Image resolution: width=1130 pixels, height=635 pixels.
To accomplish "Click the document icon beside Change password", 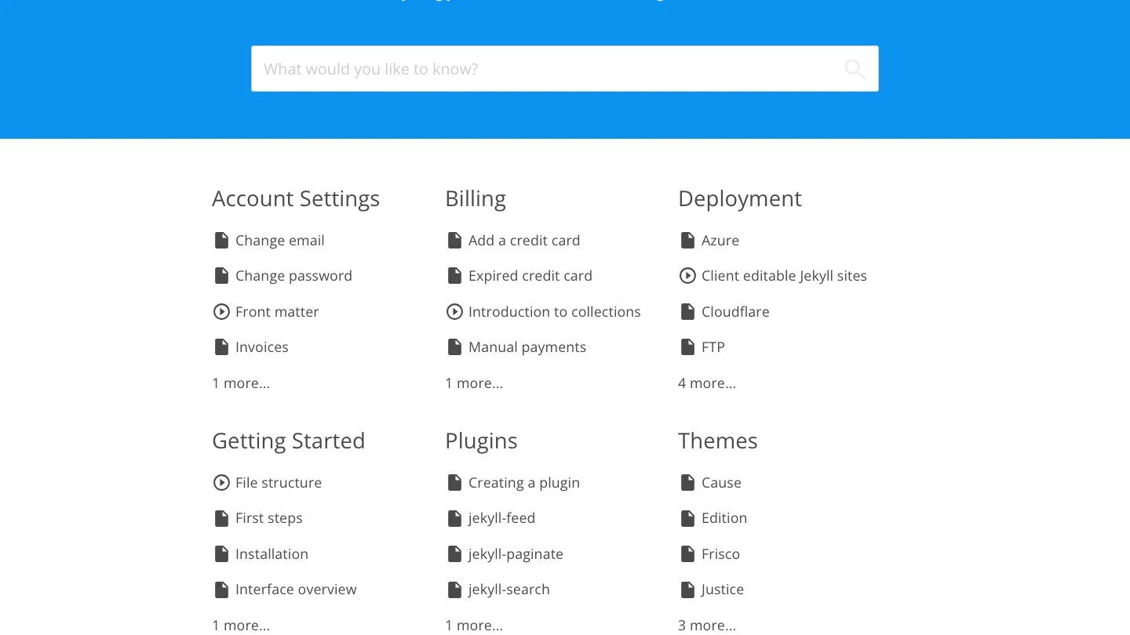I will coord(221,276).
